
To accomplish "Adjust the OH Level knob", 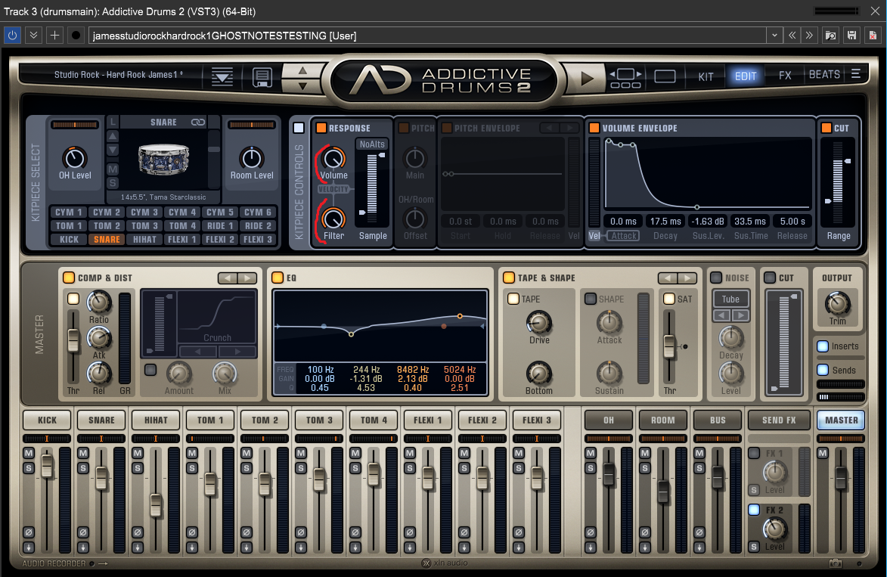I will [75, 158].
